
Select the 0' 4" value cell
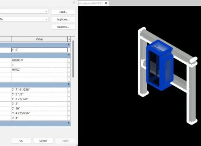pos(39,118)
